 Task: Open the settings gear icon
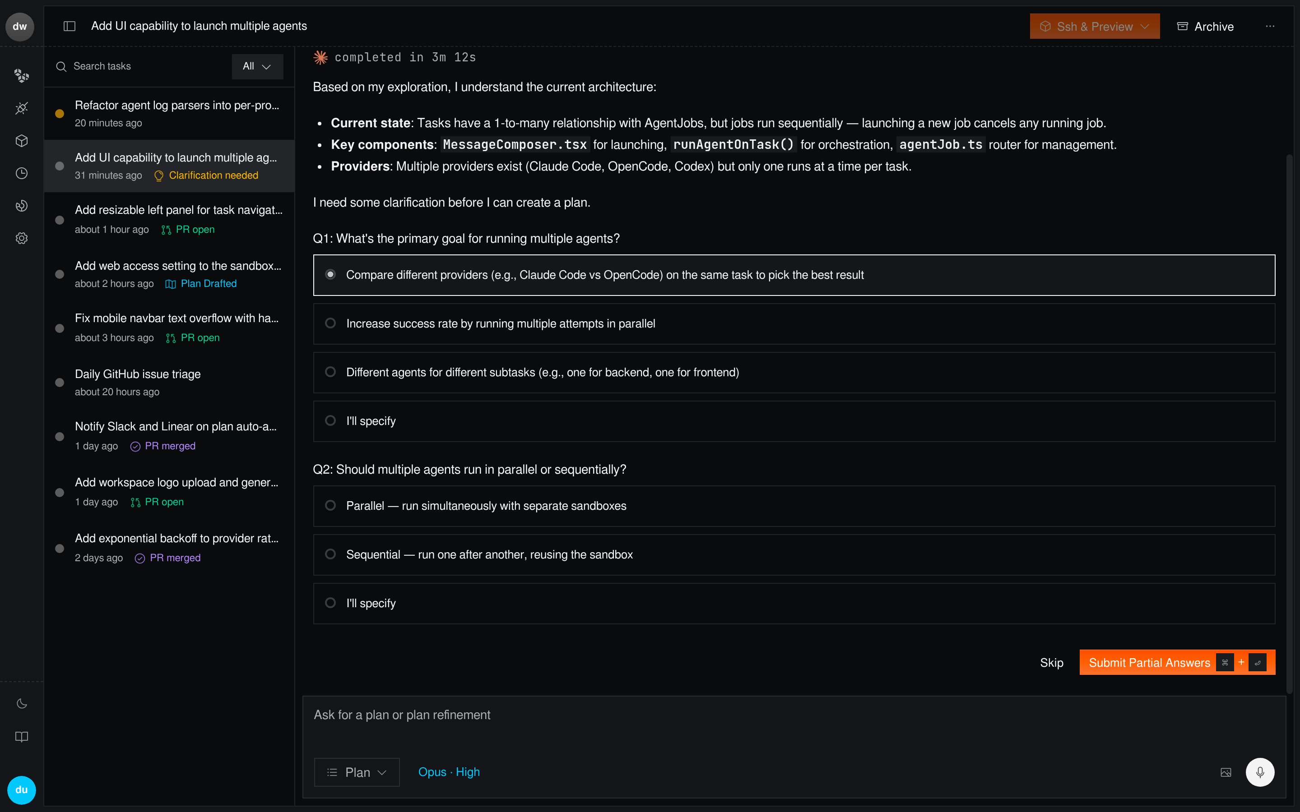click(22, 238)
